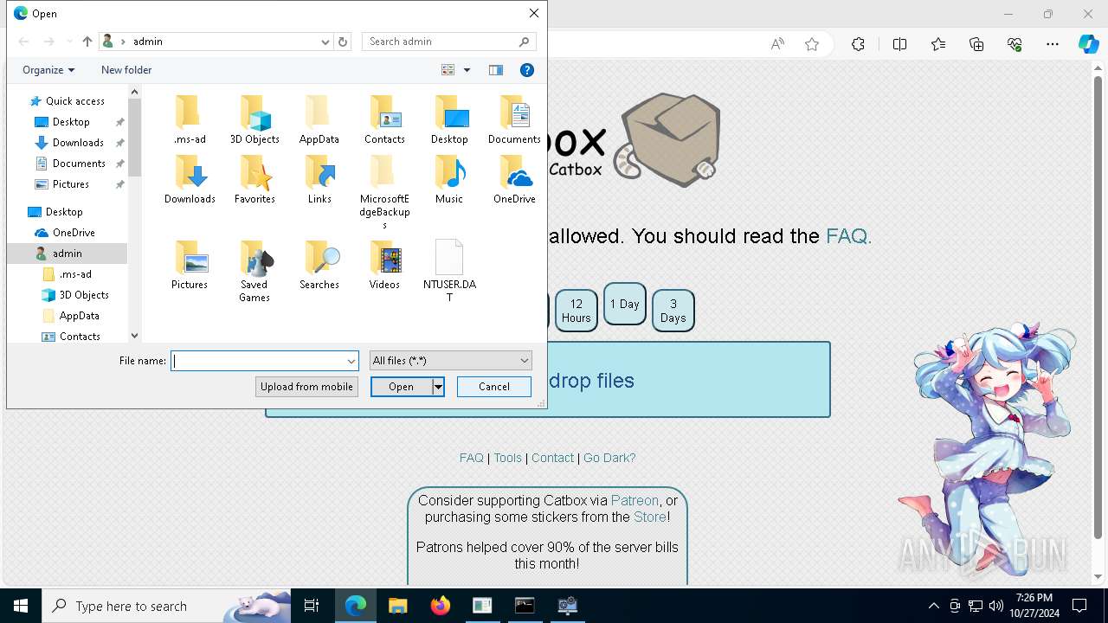Add page to Edge favorites star
This screenshot has height=623, width=1108.
point(812,44)
